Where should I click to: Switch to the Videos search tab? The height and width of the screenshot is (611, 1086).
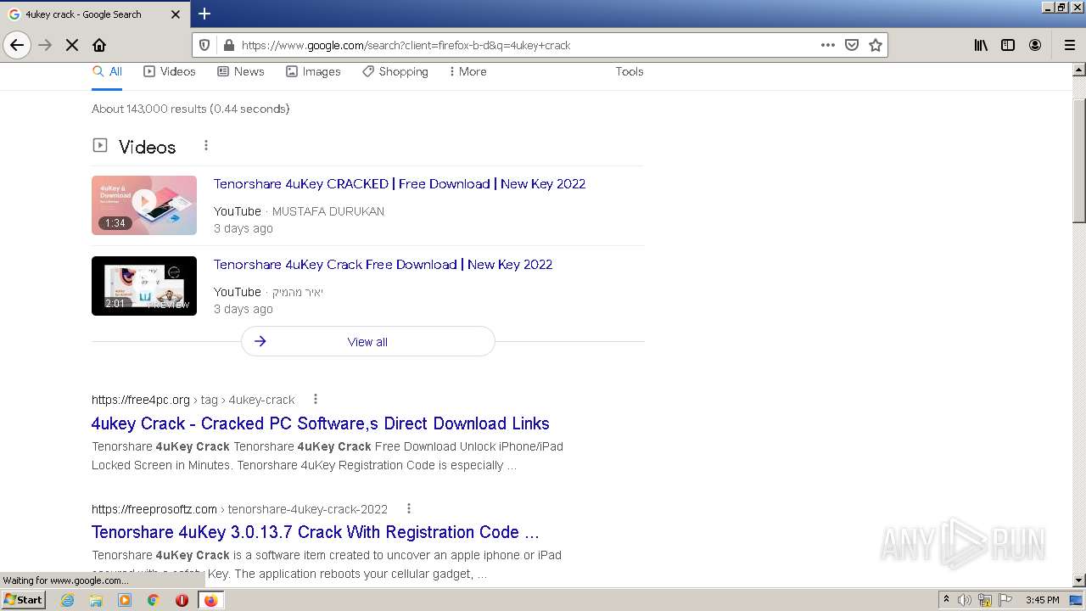170,72
